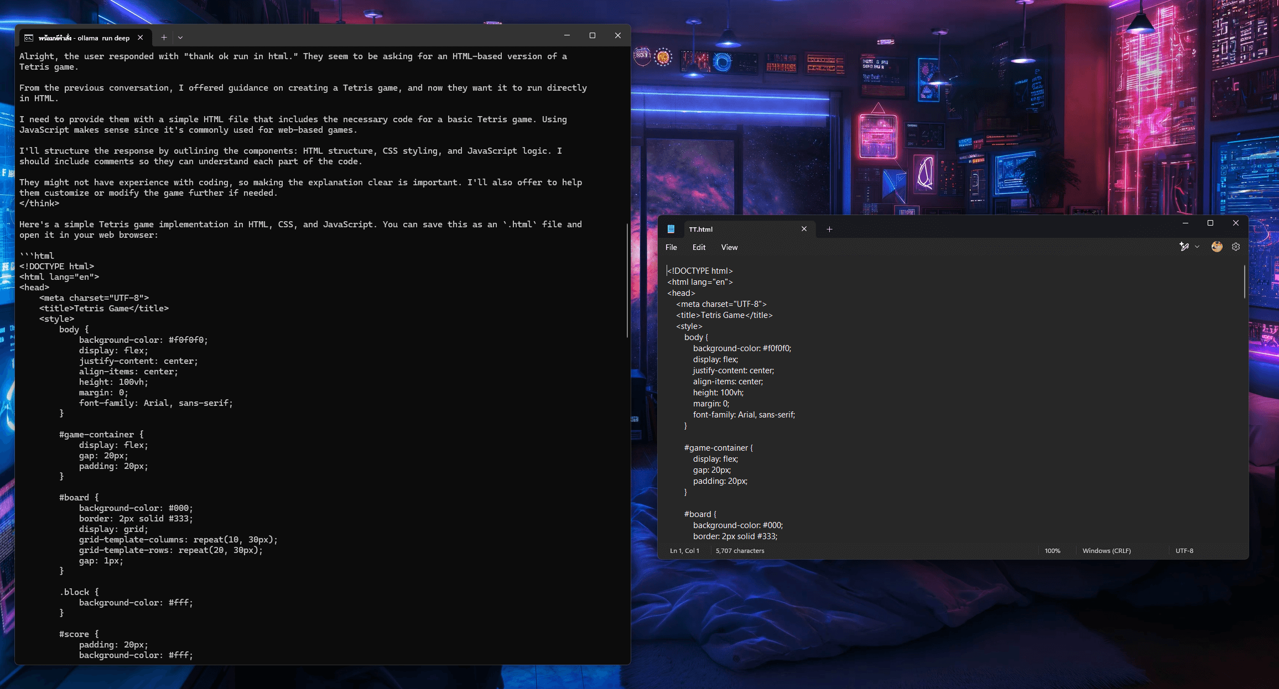
Task: Click the '<!DOCTYPE html>' line in Notepad
Action: click(x=700, y=271)
